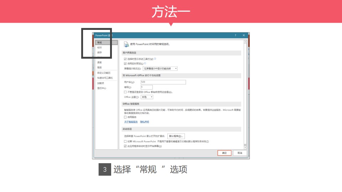Image resolution: width=342 pixels, height=192 pixels.
Task: Click the 确定 button
Action: point(224,153)
